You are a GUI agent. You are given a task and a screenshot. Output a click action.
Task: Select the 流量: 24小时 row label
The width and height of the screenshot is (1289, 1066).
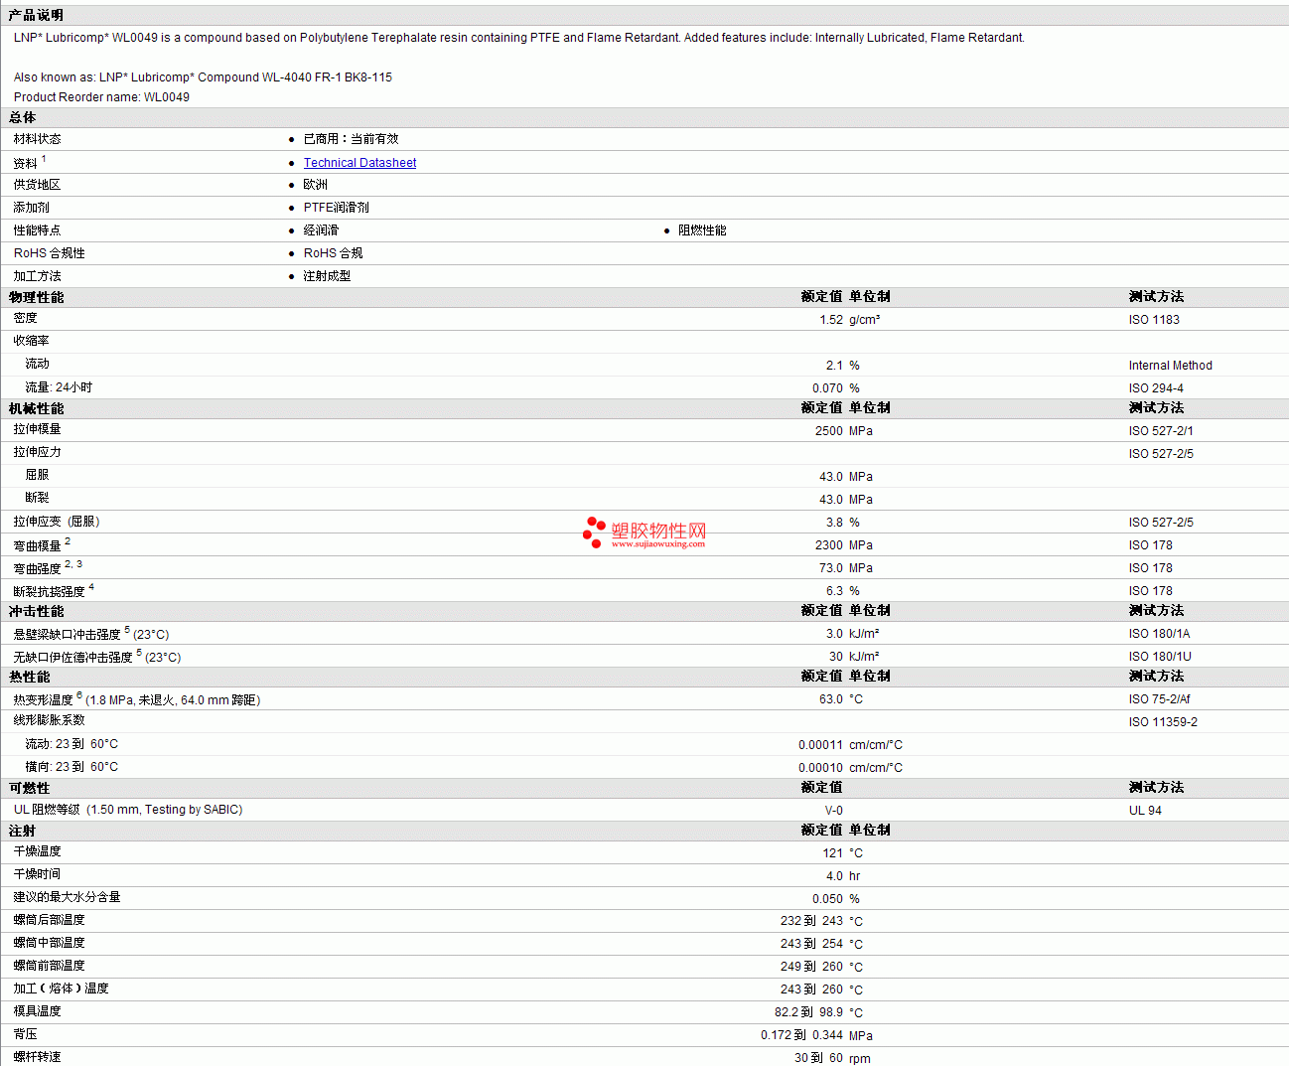pyautogui.click(x=59, y=387)
